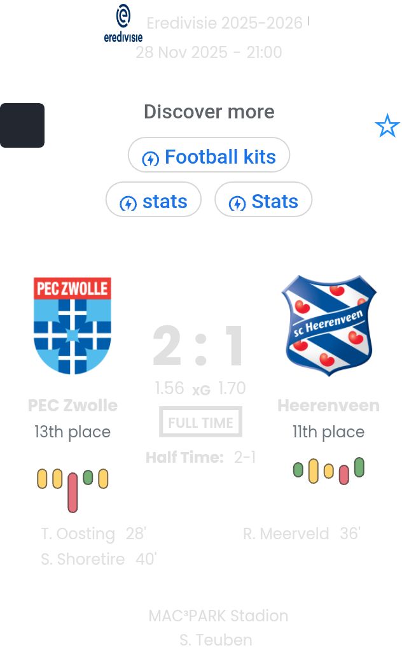Click the MAC³PARK Stadion venue name
The height and width of the screenshot is (657, 402).
click(218, 616)
